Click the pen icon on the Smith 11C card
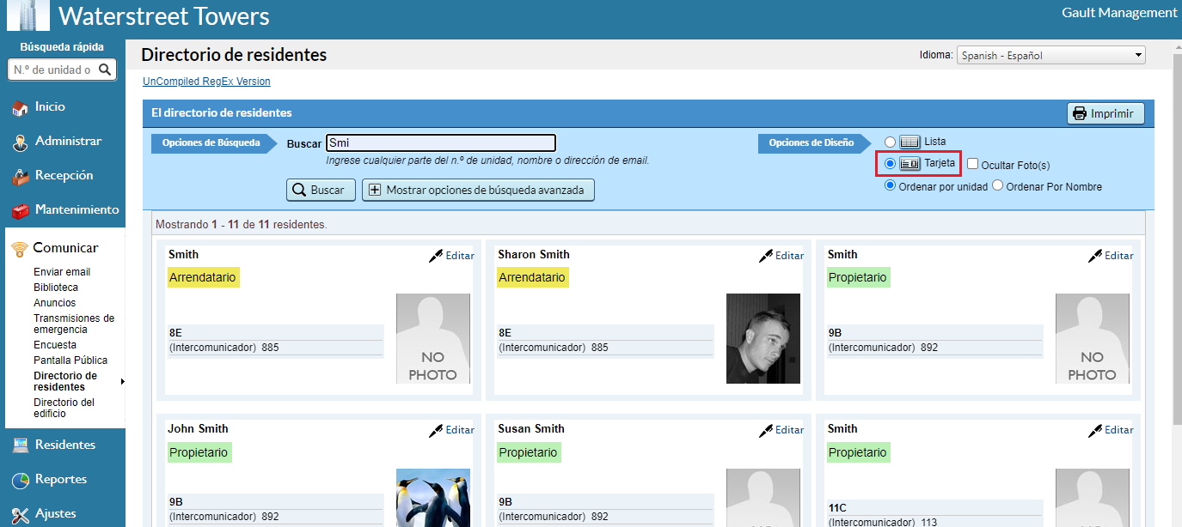 [1095, 430]
